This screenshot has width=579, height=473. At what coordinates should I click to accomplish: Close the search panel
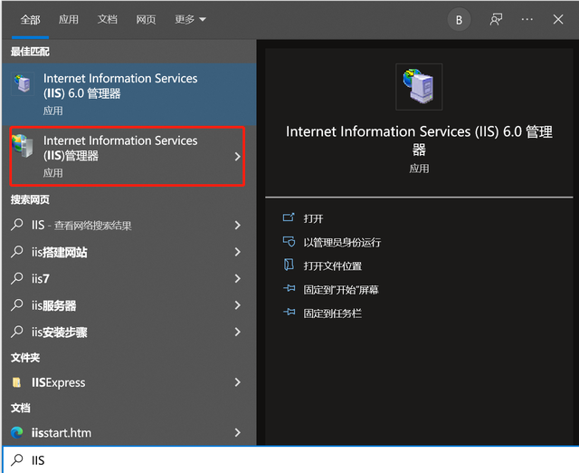(x=558, y=19)
